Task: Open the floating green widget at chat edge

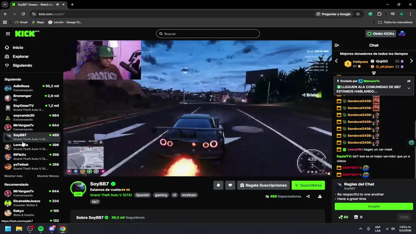Action: coord(411,142)
